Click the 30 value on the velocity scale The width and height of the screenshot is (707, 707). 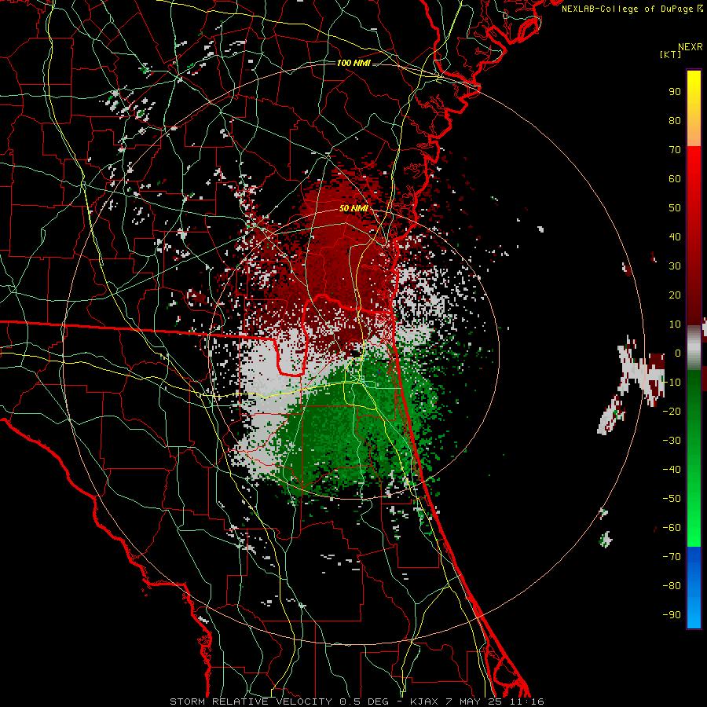675,266
